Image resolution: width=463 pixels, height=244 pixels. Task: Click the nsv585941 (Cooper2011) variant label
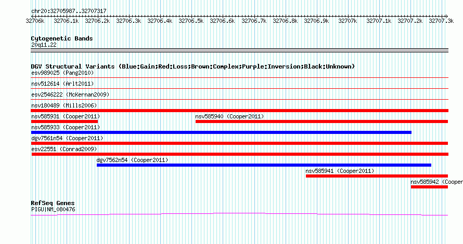340,171
